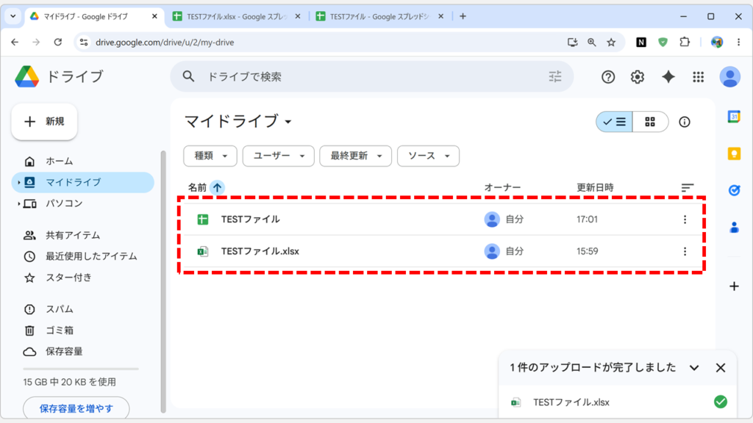Click the browser zoom magnifier icon

tap(592, 42)
